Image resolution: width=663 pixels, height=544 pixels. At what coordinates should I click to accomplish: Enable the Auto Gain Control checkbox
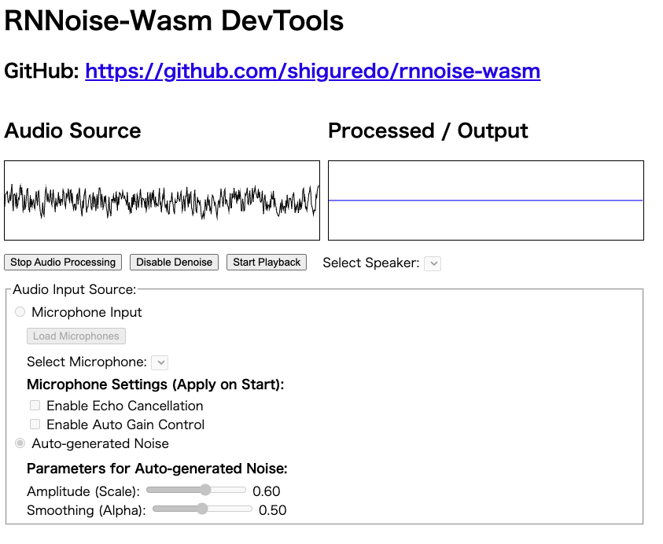tap(35, 424)
